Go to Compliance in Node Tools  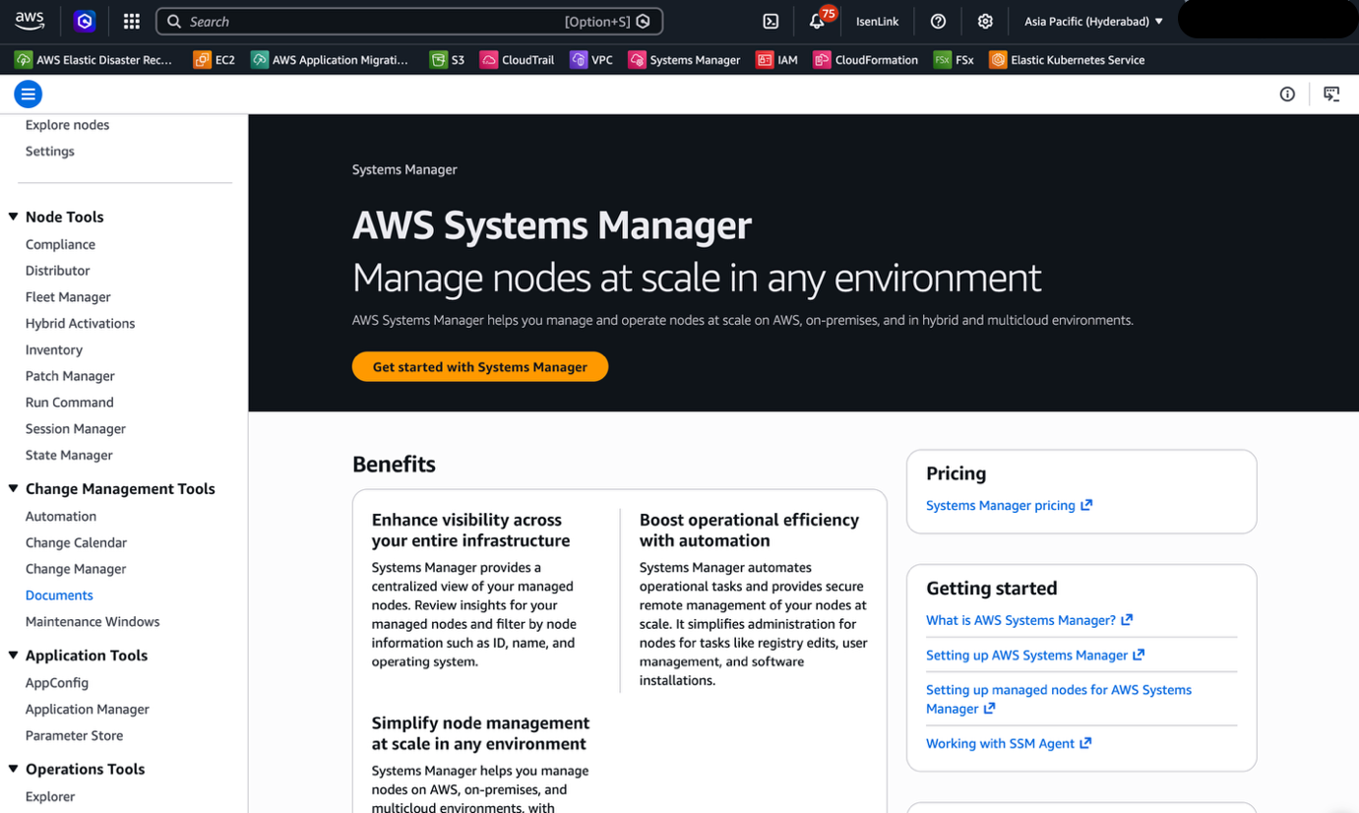point(61,244)
